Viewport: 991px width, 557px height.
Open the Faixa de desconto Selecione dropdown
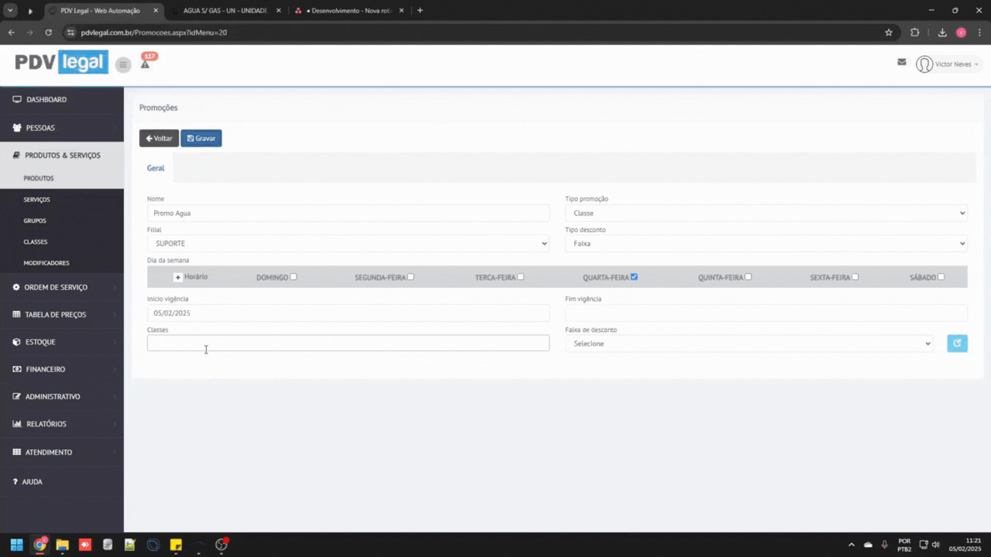[749, 343]
